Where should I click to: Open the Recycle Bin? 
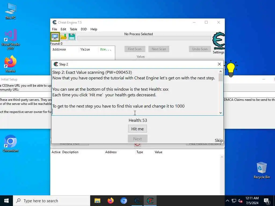[x=262, y=170]
